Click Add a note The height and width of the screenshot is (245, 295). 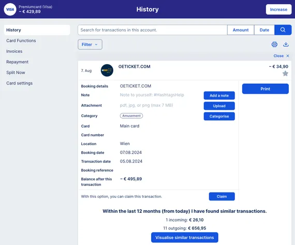click(219, 95)
